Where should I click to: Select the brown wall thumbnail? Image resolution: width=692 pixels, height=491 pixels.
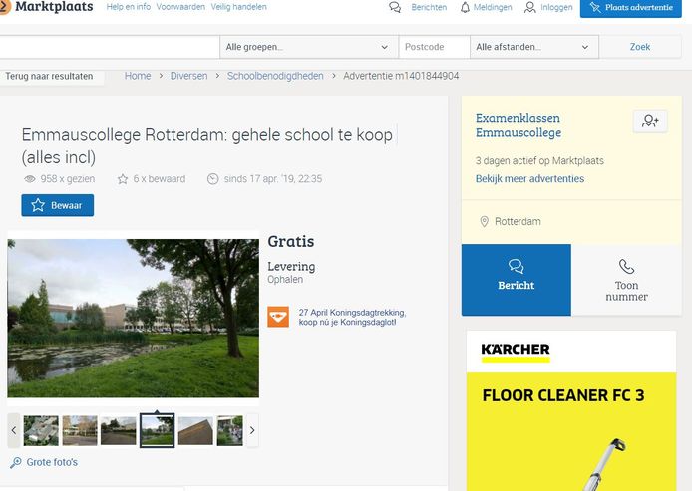[x=195, y=430]
